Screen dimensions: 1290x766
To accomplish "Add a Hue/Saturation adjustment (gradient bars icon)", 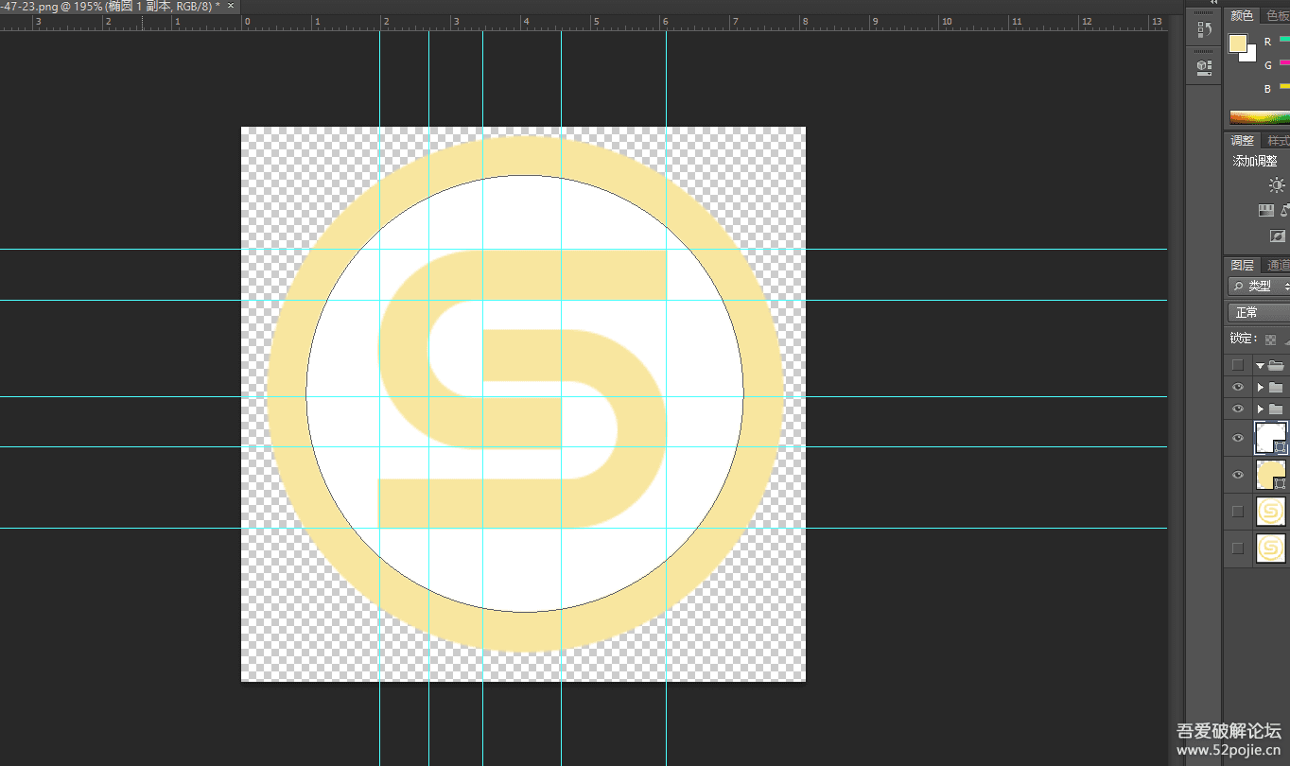I will point(1266,211).
